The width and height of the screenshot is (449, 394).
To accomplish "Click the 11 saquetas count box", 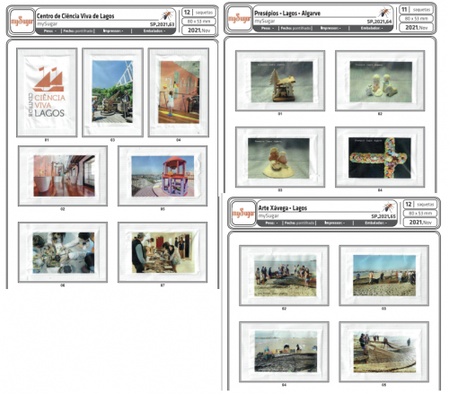I will pos(417,10).
